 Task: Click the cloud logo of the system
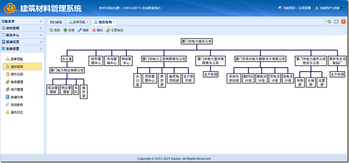11,8
